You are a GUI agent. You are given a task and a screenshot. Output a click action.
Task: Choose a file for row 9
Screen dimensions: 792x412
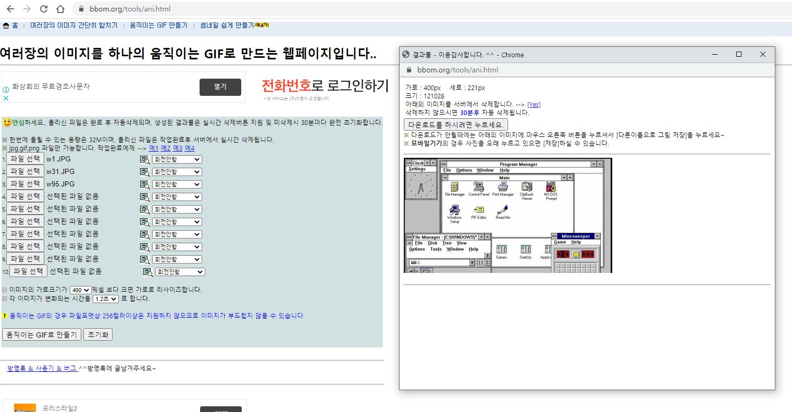coord(25,259)
